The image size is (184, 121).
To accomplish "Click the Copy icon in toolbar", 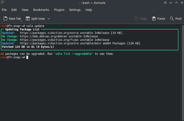I will [136, 19].
